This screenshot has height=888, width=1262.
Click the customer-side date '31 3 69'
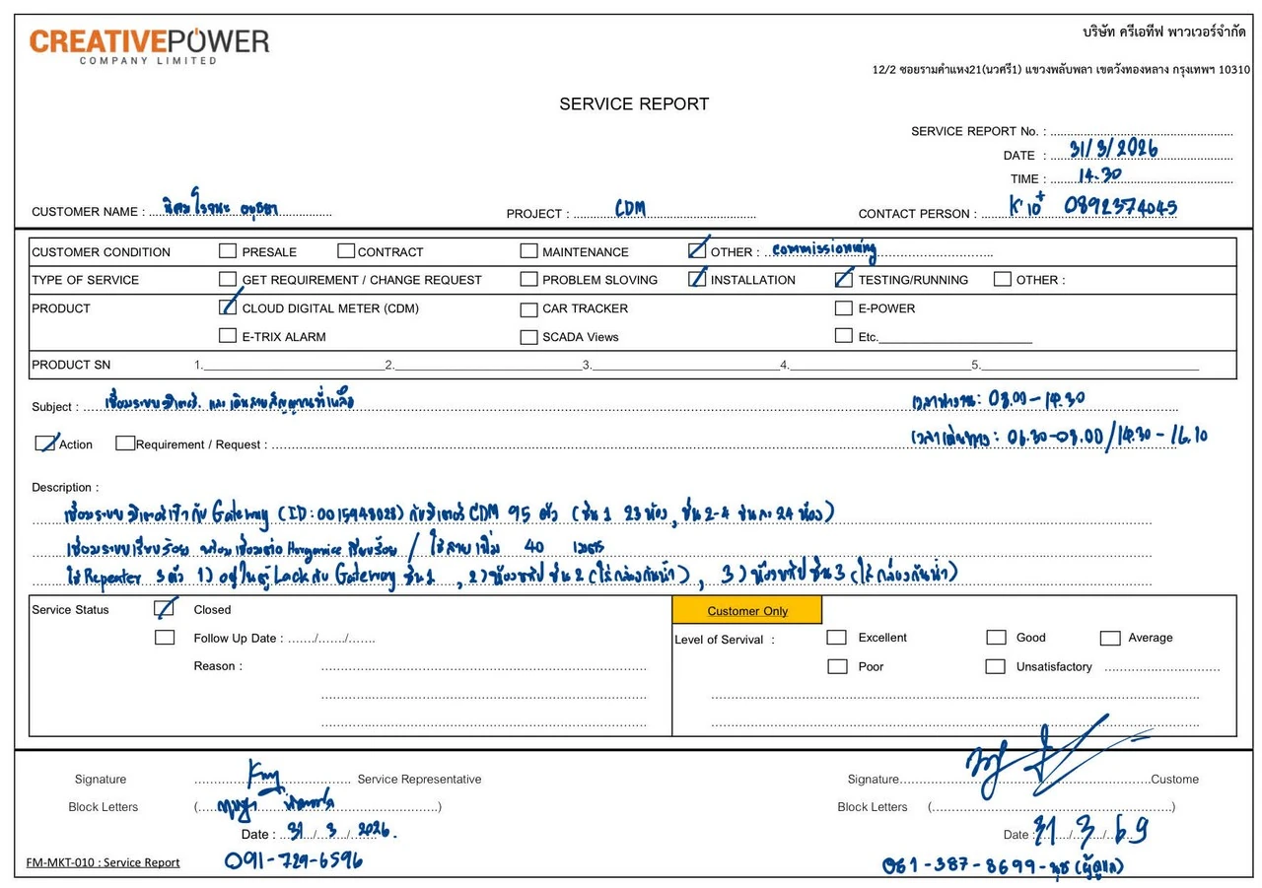pyautogui.click(x=1090, y=832)
